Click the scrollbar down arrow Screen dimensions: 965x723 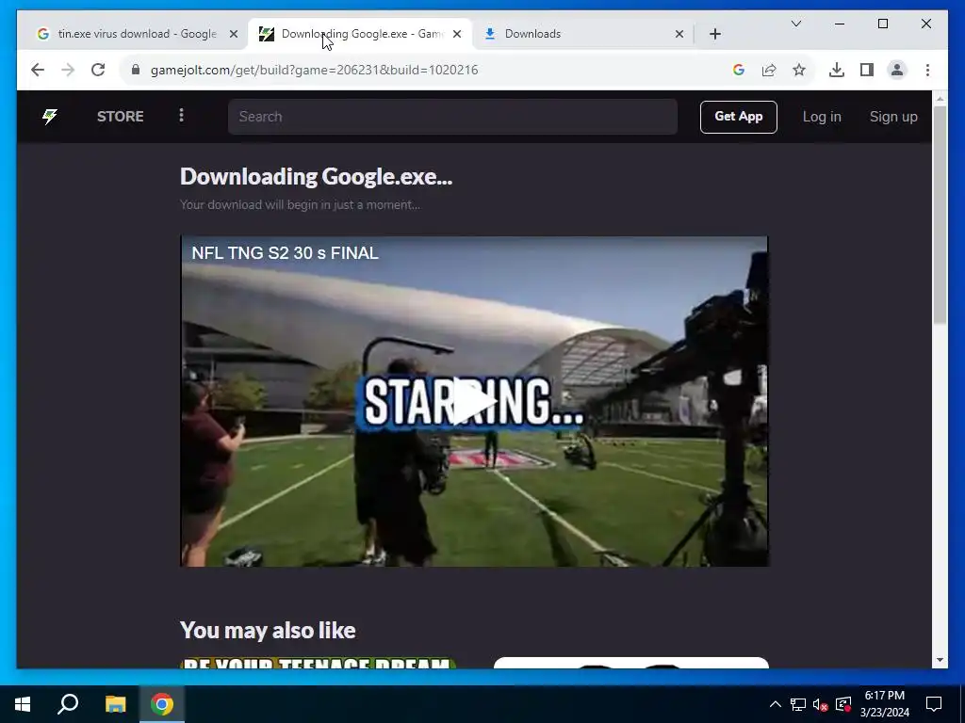(940, 660)
